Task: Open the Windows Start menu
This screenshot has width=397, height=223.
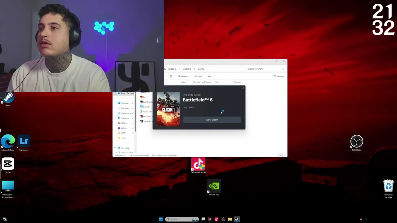Action: point(161,219)
